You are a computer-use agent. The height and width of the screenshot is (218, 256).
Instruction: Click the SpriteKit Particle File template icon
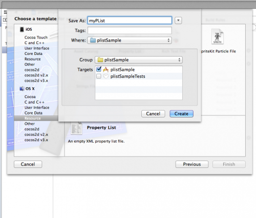pos(217,36)
